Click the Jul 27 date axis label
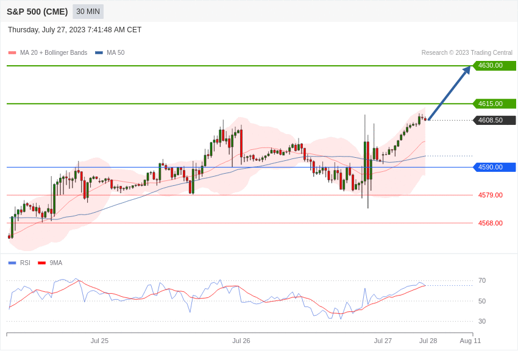The image size is (518, 351). click(383, 341)
